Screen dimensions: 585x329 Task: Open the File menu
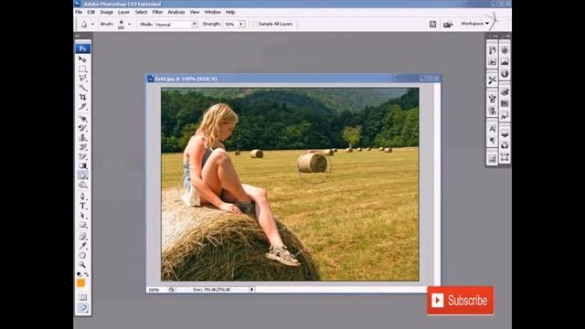[79, 12]
